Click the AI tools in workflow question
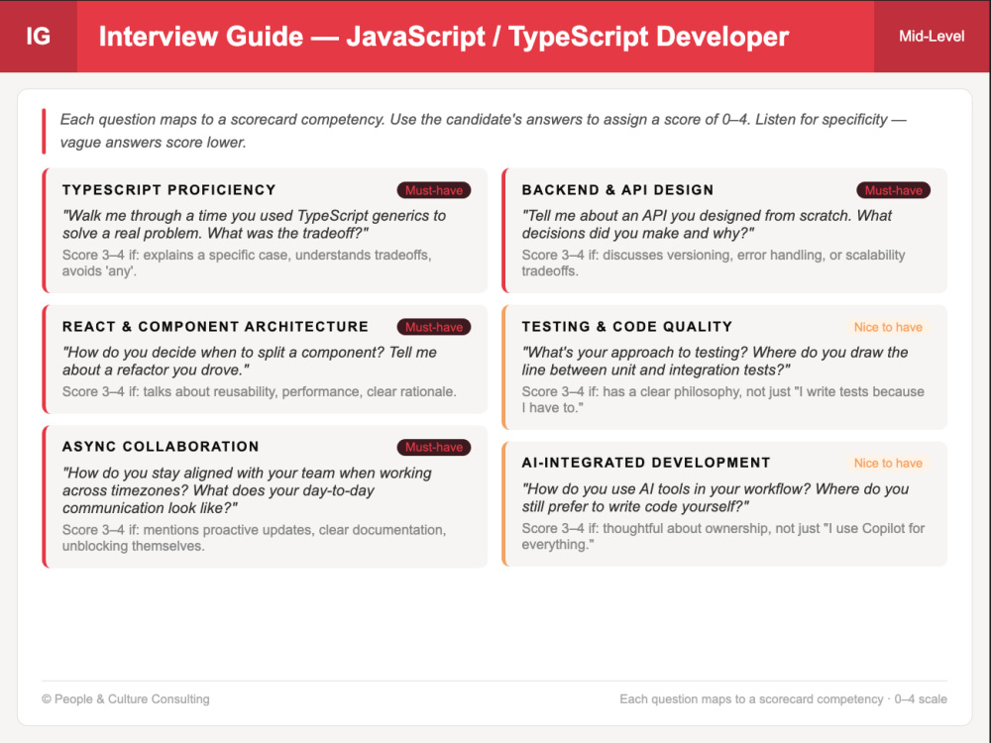 coord(716,498)
